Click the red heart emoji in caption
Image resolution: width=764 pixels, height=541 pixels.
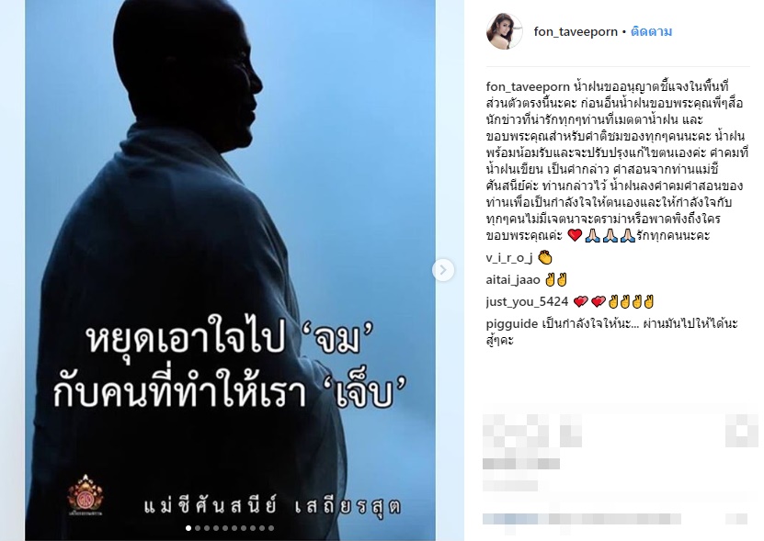575,236
